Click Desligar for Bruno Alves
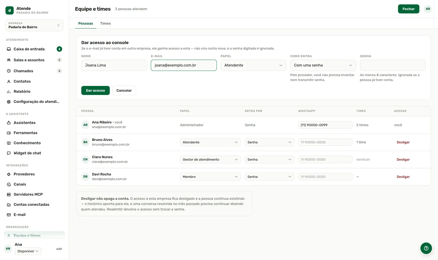Screen dimensions: 438x260 403,142
